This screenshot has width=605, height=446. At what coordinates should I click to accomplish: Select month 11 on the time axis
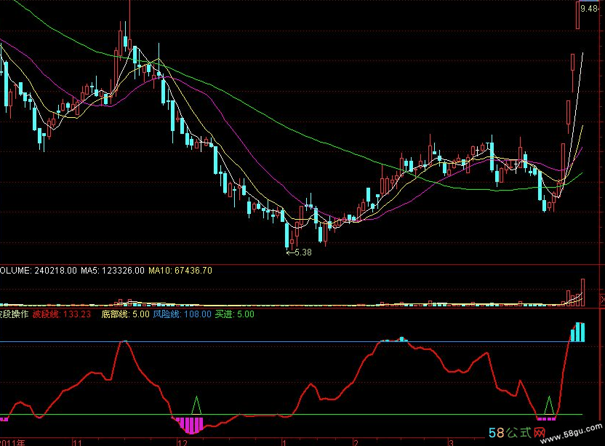(76, 442)
